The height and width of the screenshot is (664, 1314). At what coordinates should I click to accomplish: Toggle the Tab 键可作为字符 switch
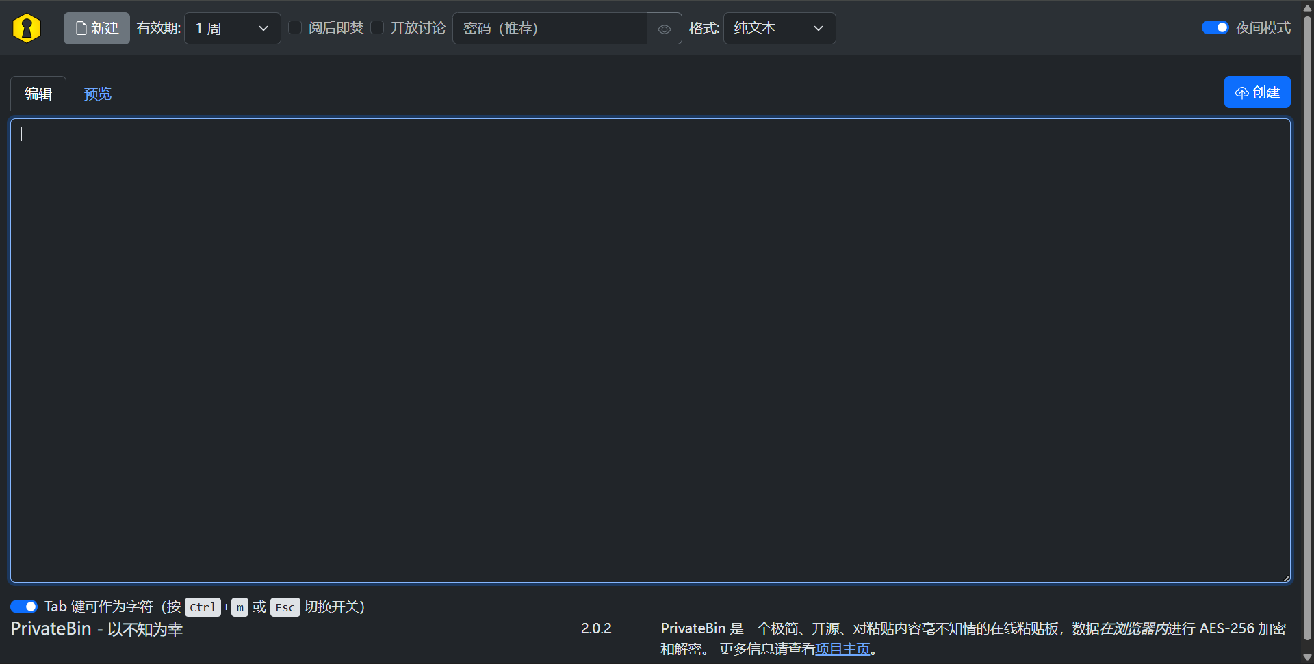24,607
